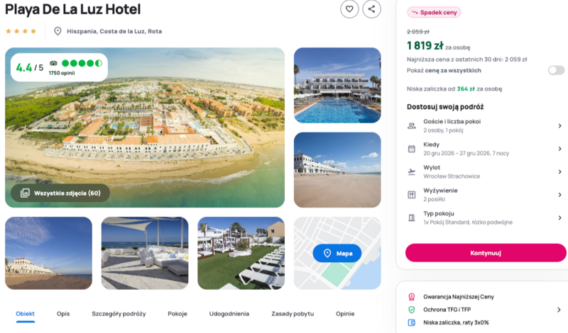This screenshot has height=333, width=568.
Task: Click the room icon beside Typ pokoju
Action: [x=412, y=218]
